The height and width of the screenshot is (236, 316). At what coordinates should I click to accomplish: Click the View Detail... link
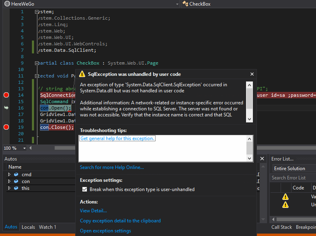93,211
